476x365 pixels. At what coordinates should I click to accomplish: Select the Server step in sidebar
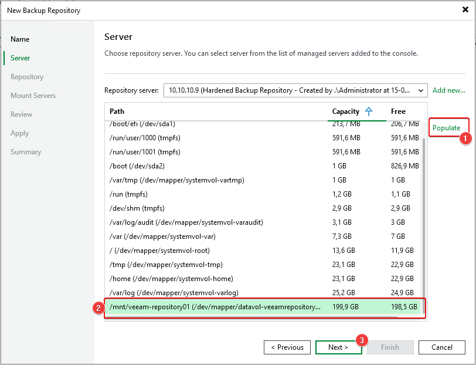coord(21,58)
